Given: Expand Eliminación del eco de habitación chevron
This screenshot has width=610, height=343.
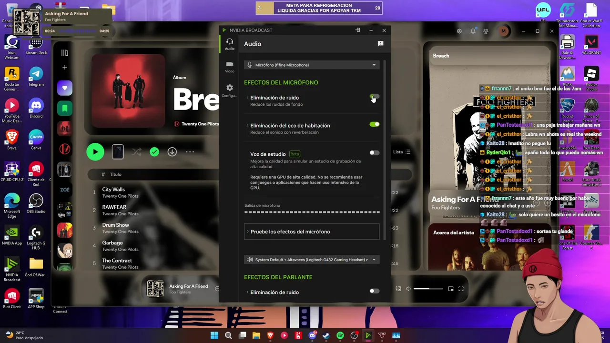Looking at the screenshot, I should pos(247,125).
